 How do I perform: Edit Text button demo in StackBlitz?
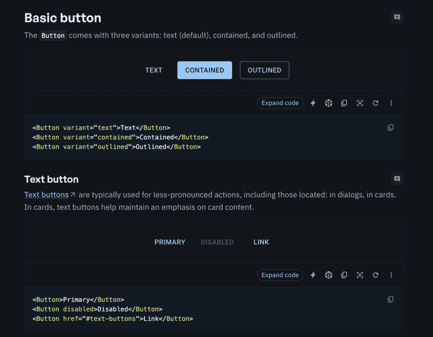pos(313,275)
